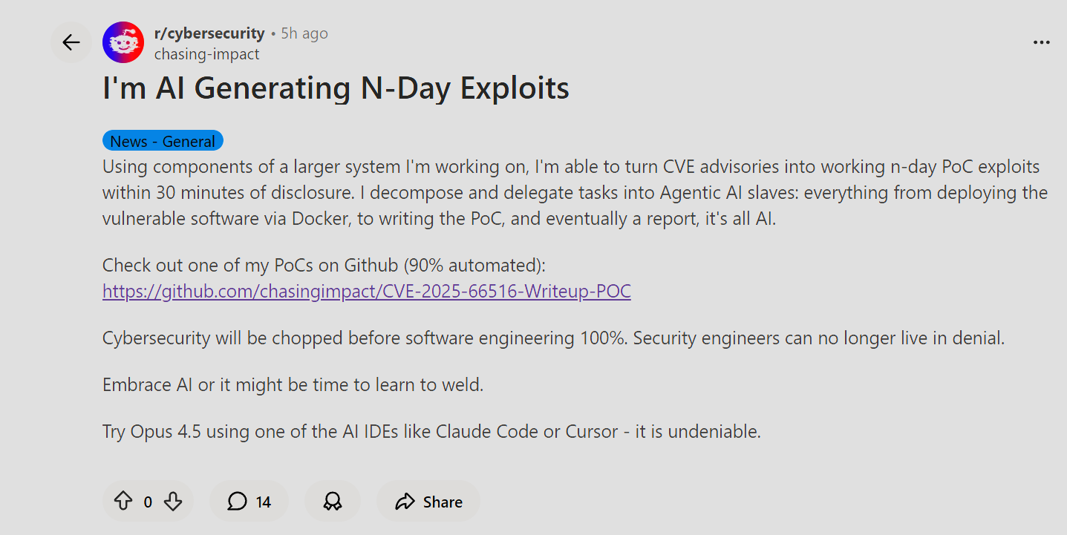1067x535 pixels.
Task: Open the chasing-impact user profile
Action: [206, 54]
